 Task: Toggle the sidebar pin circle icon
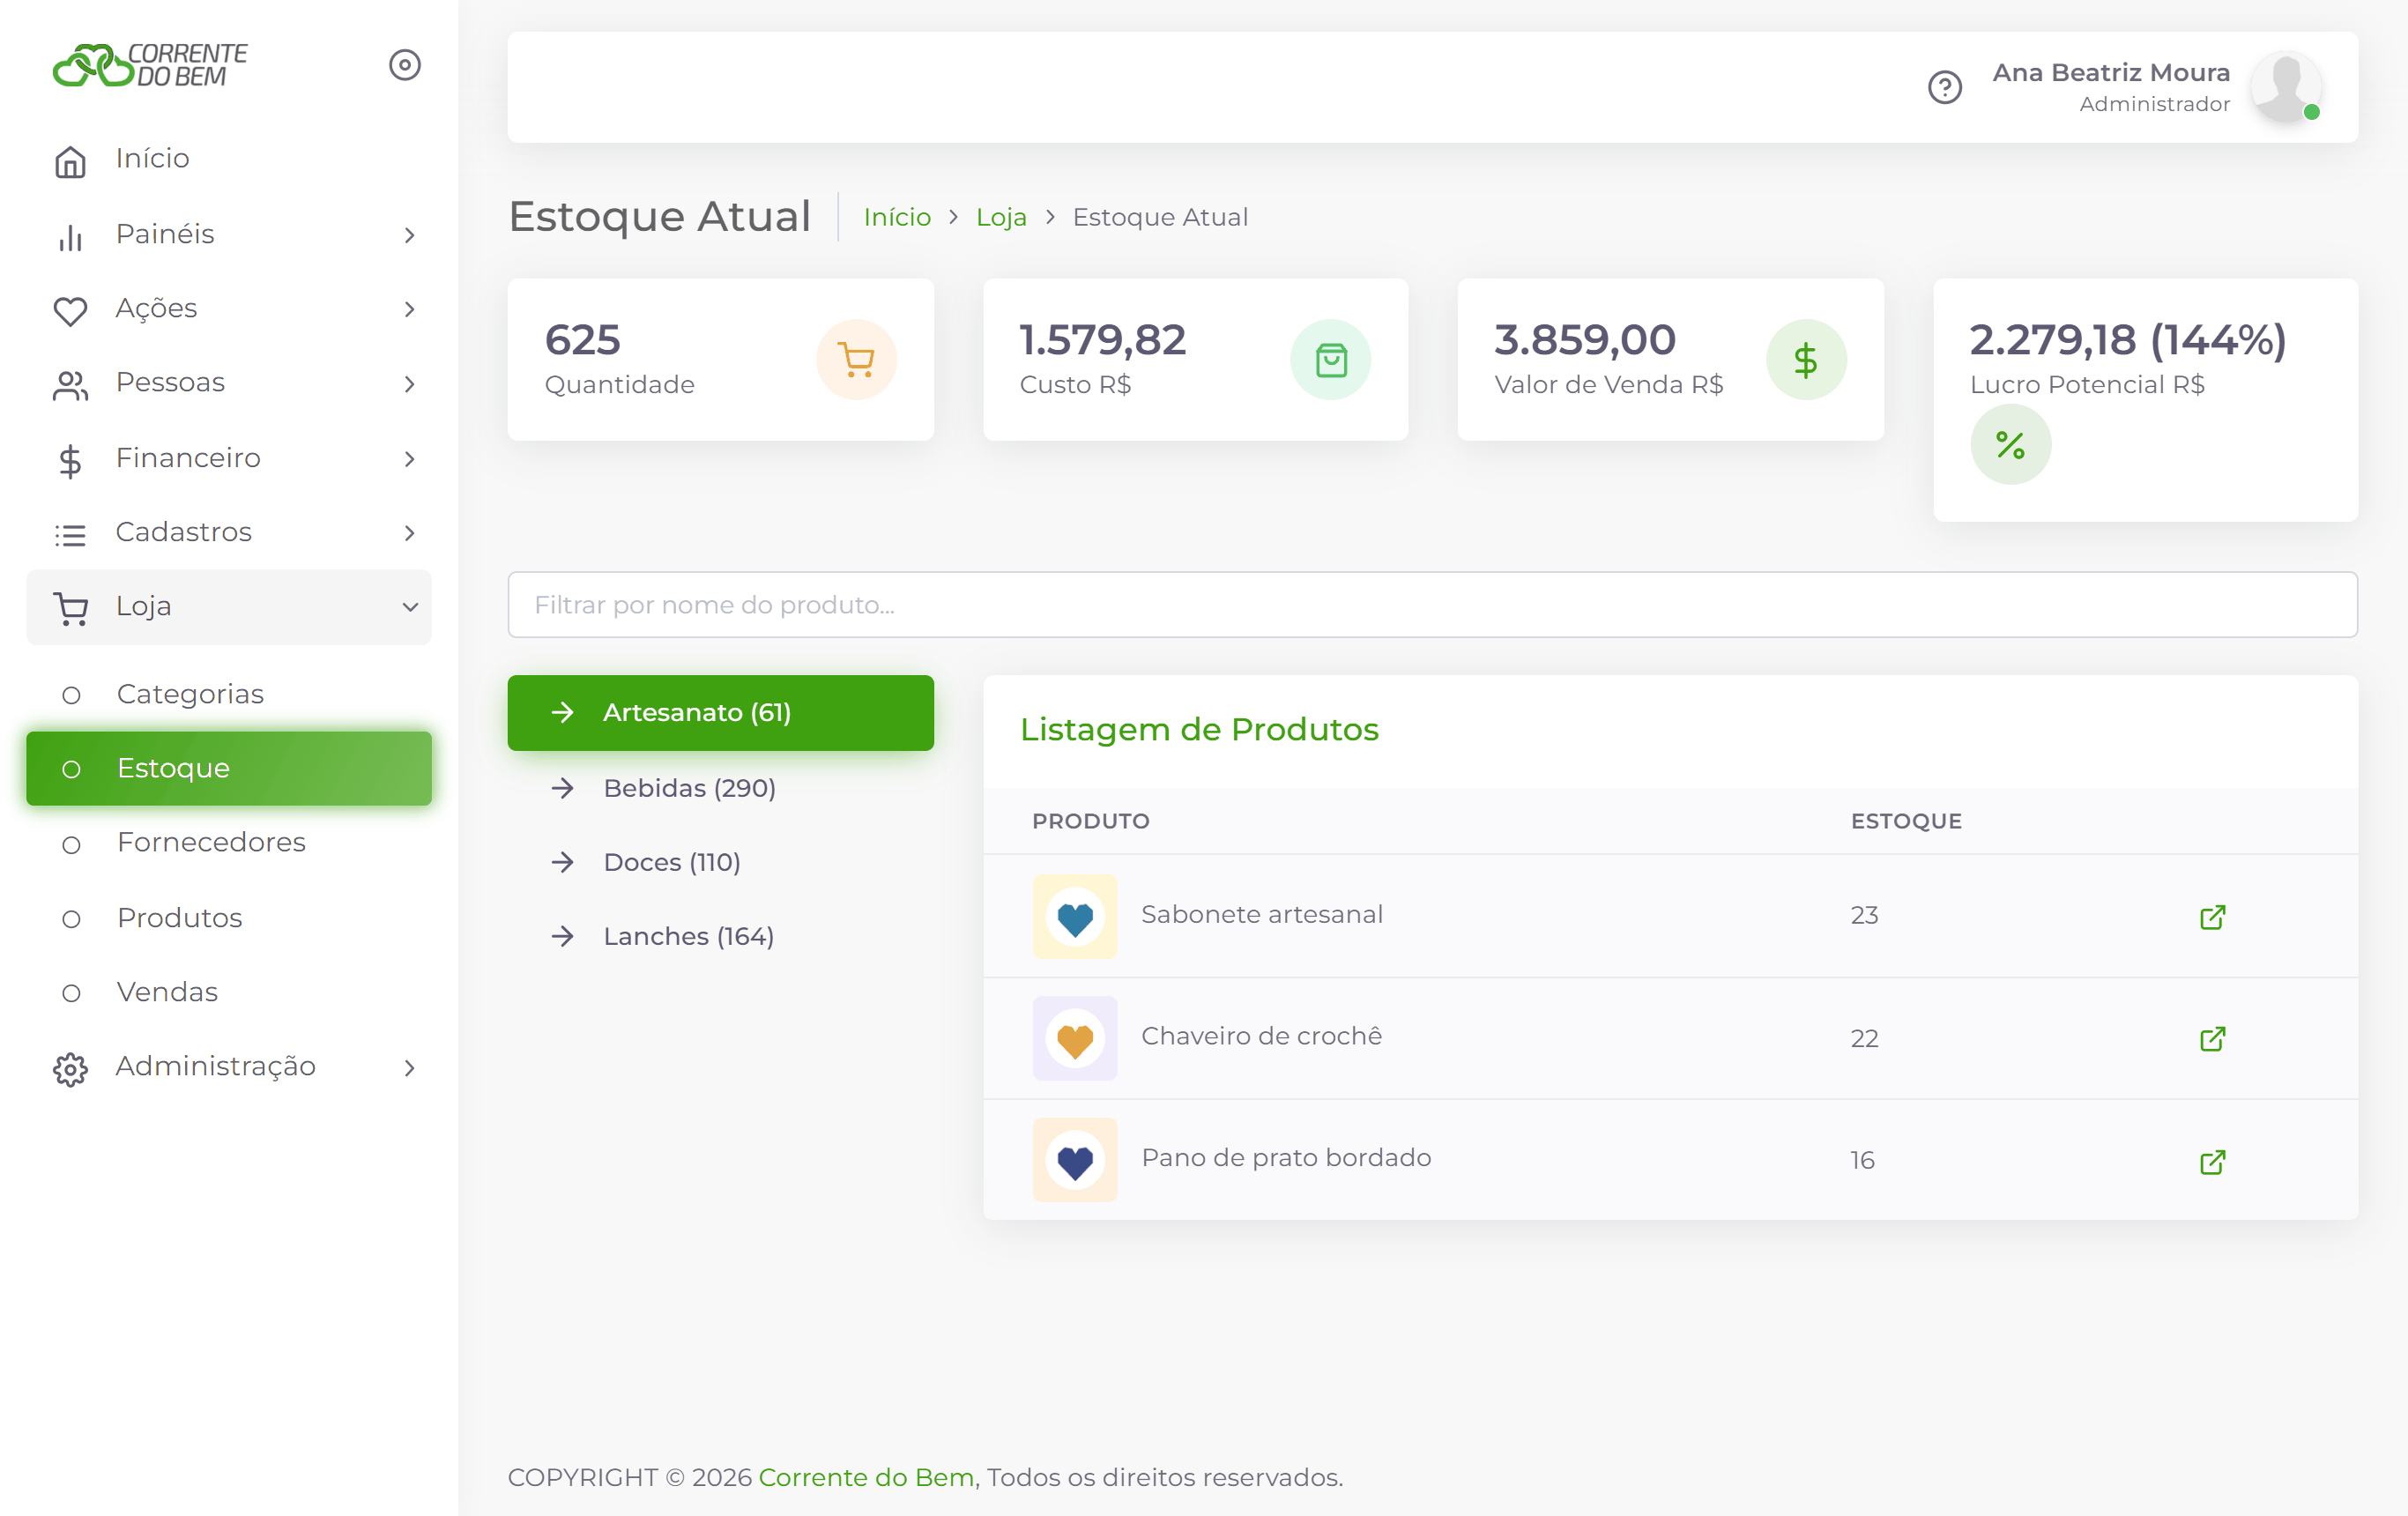pyautogui.click(x=404, y=65)
